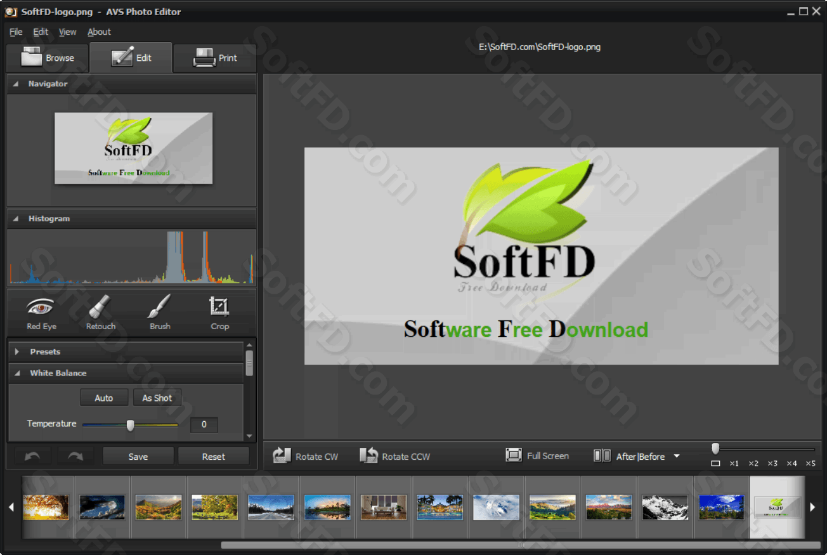This screenshot has height=555, width=827.
Task: Click the panel scrollbar up arrow
Action: 249,344
